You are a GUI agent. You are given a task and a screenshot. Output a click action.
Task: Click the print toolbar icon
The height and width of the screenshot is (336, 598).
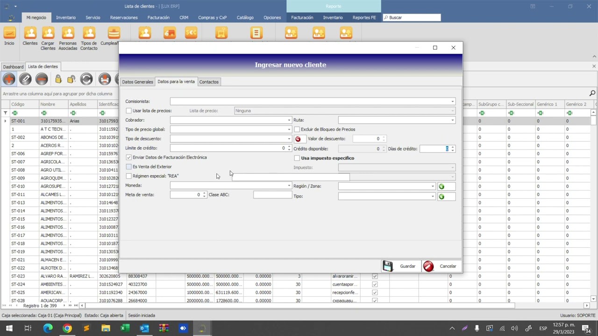(105, 79)
